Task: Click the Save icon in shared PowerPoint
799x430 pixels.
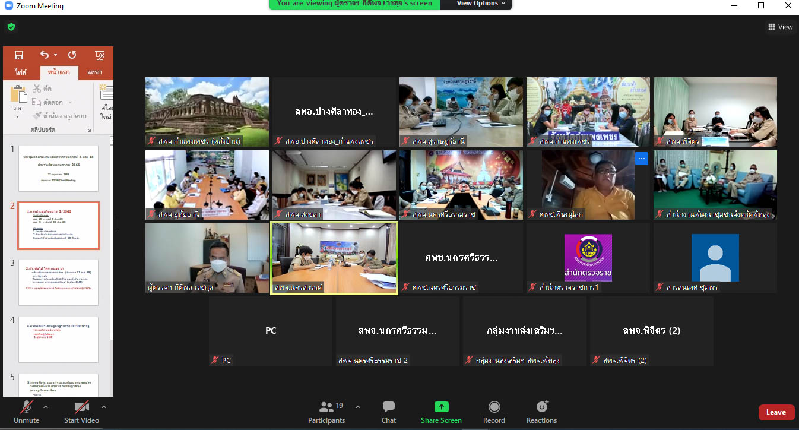Action: 19,55
